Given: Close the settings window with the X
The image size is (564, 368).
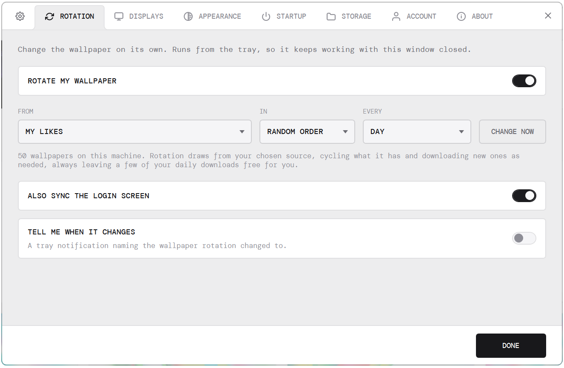Looking at the screenshot, I should pyautogui.click(x=548, y=16).
